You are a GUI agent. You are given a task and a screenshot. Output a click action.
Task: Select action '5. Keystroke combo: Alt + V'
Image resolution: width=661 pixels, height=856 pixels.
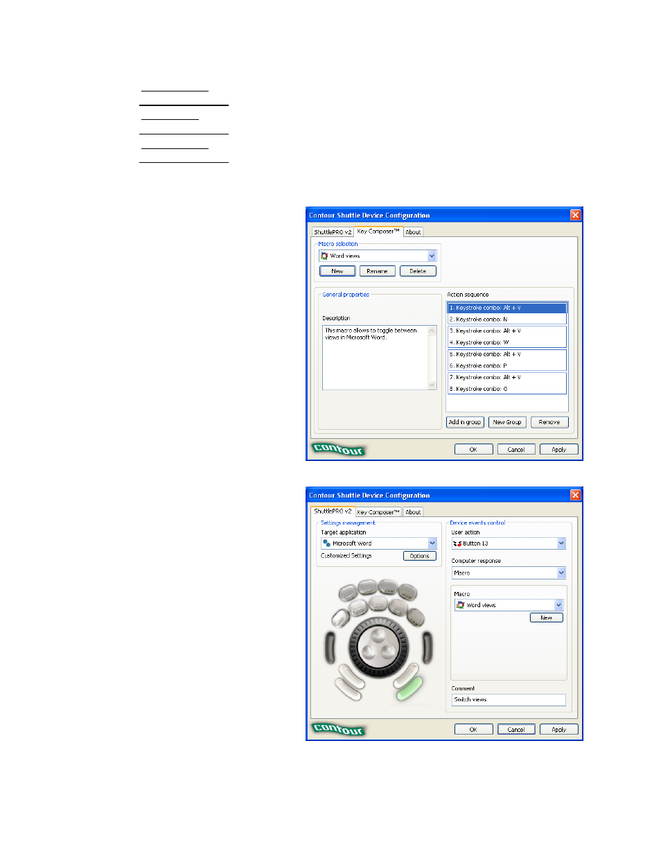[x=507, y=354]
